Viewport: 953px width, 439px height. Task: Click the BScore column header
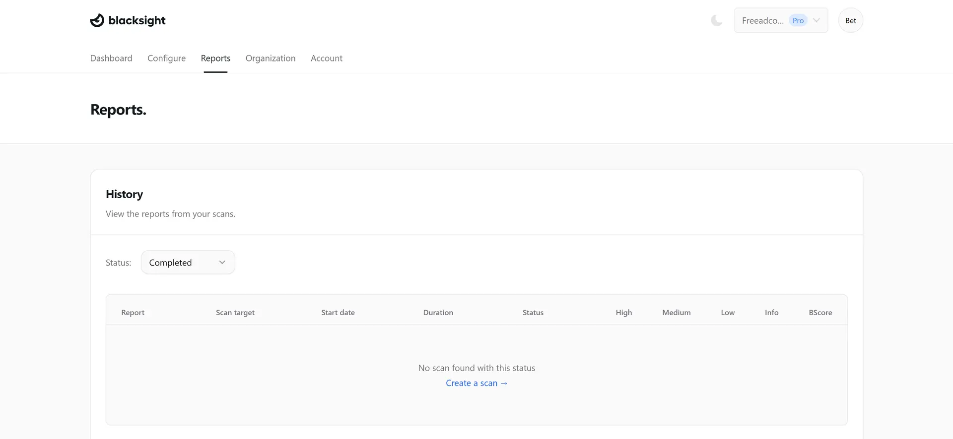[x=820, y=313]
